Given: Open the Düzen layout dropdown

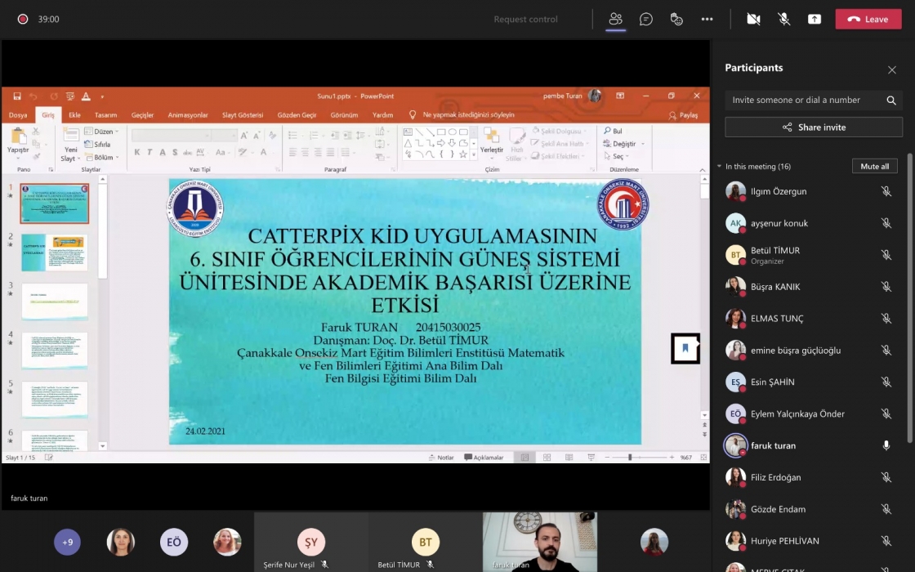Looking at the screenshot, I should (101, 132).
